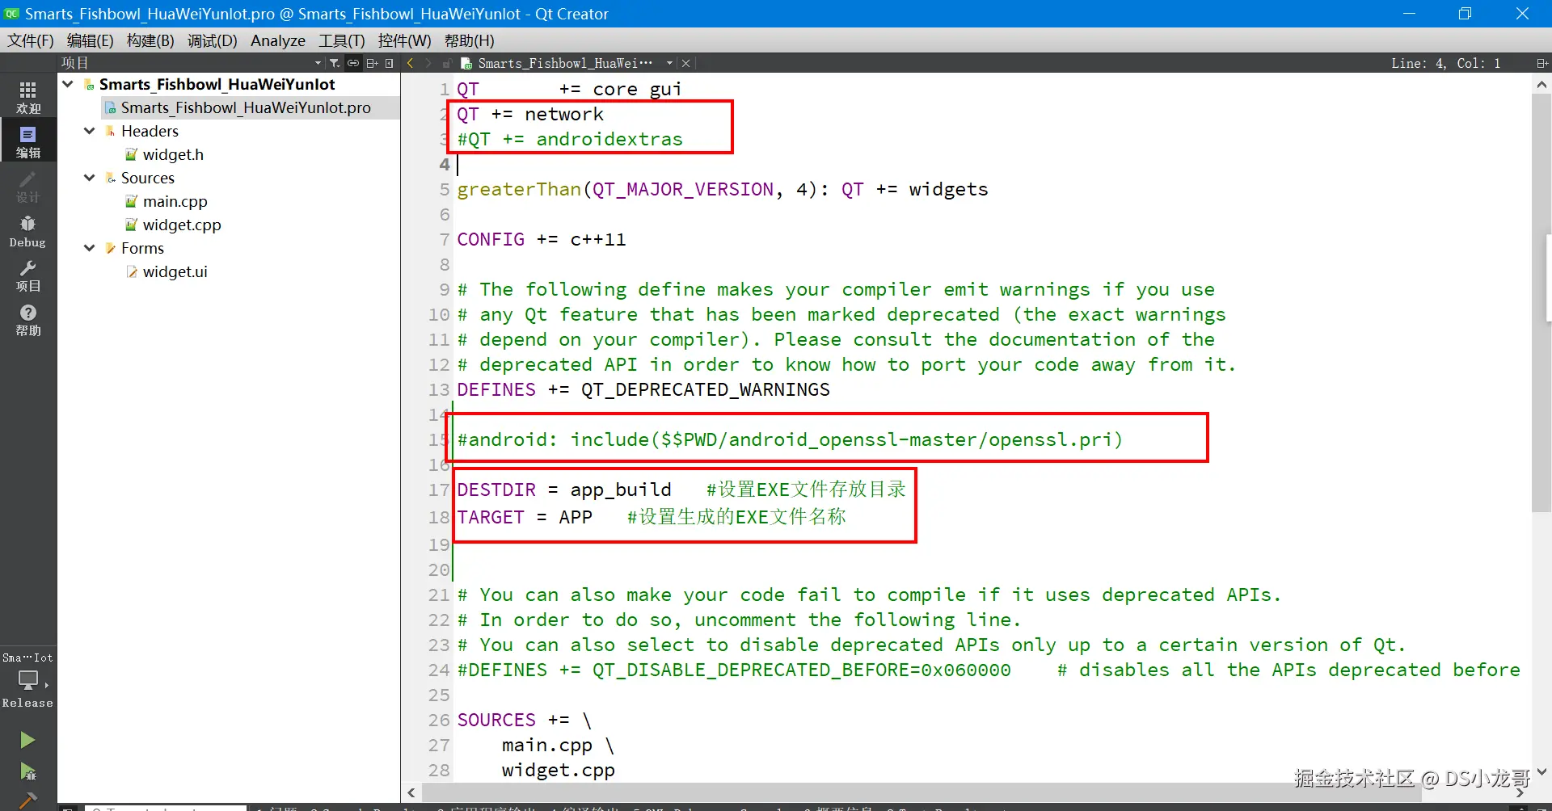Close the open .pro document
This screenshot has height=811, width=1552.
(686, 63)
